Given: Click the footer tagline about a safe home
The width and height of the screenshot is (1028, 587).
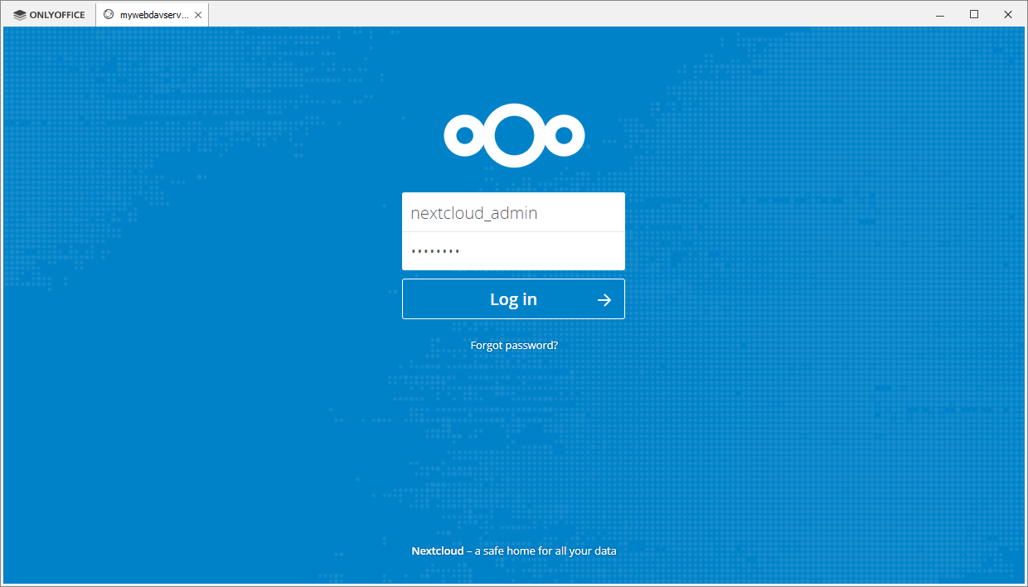Looking at the screenshot, I should click(543, 551).
